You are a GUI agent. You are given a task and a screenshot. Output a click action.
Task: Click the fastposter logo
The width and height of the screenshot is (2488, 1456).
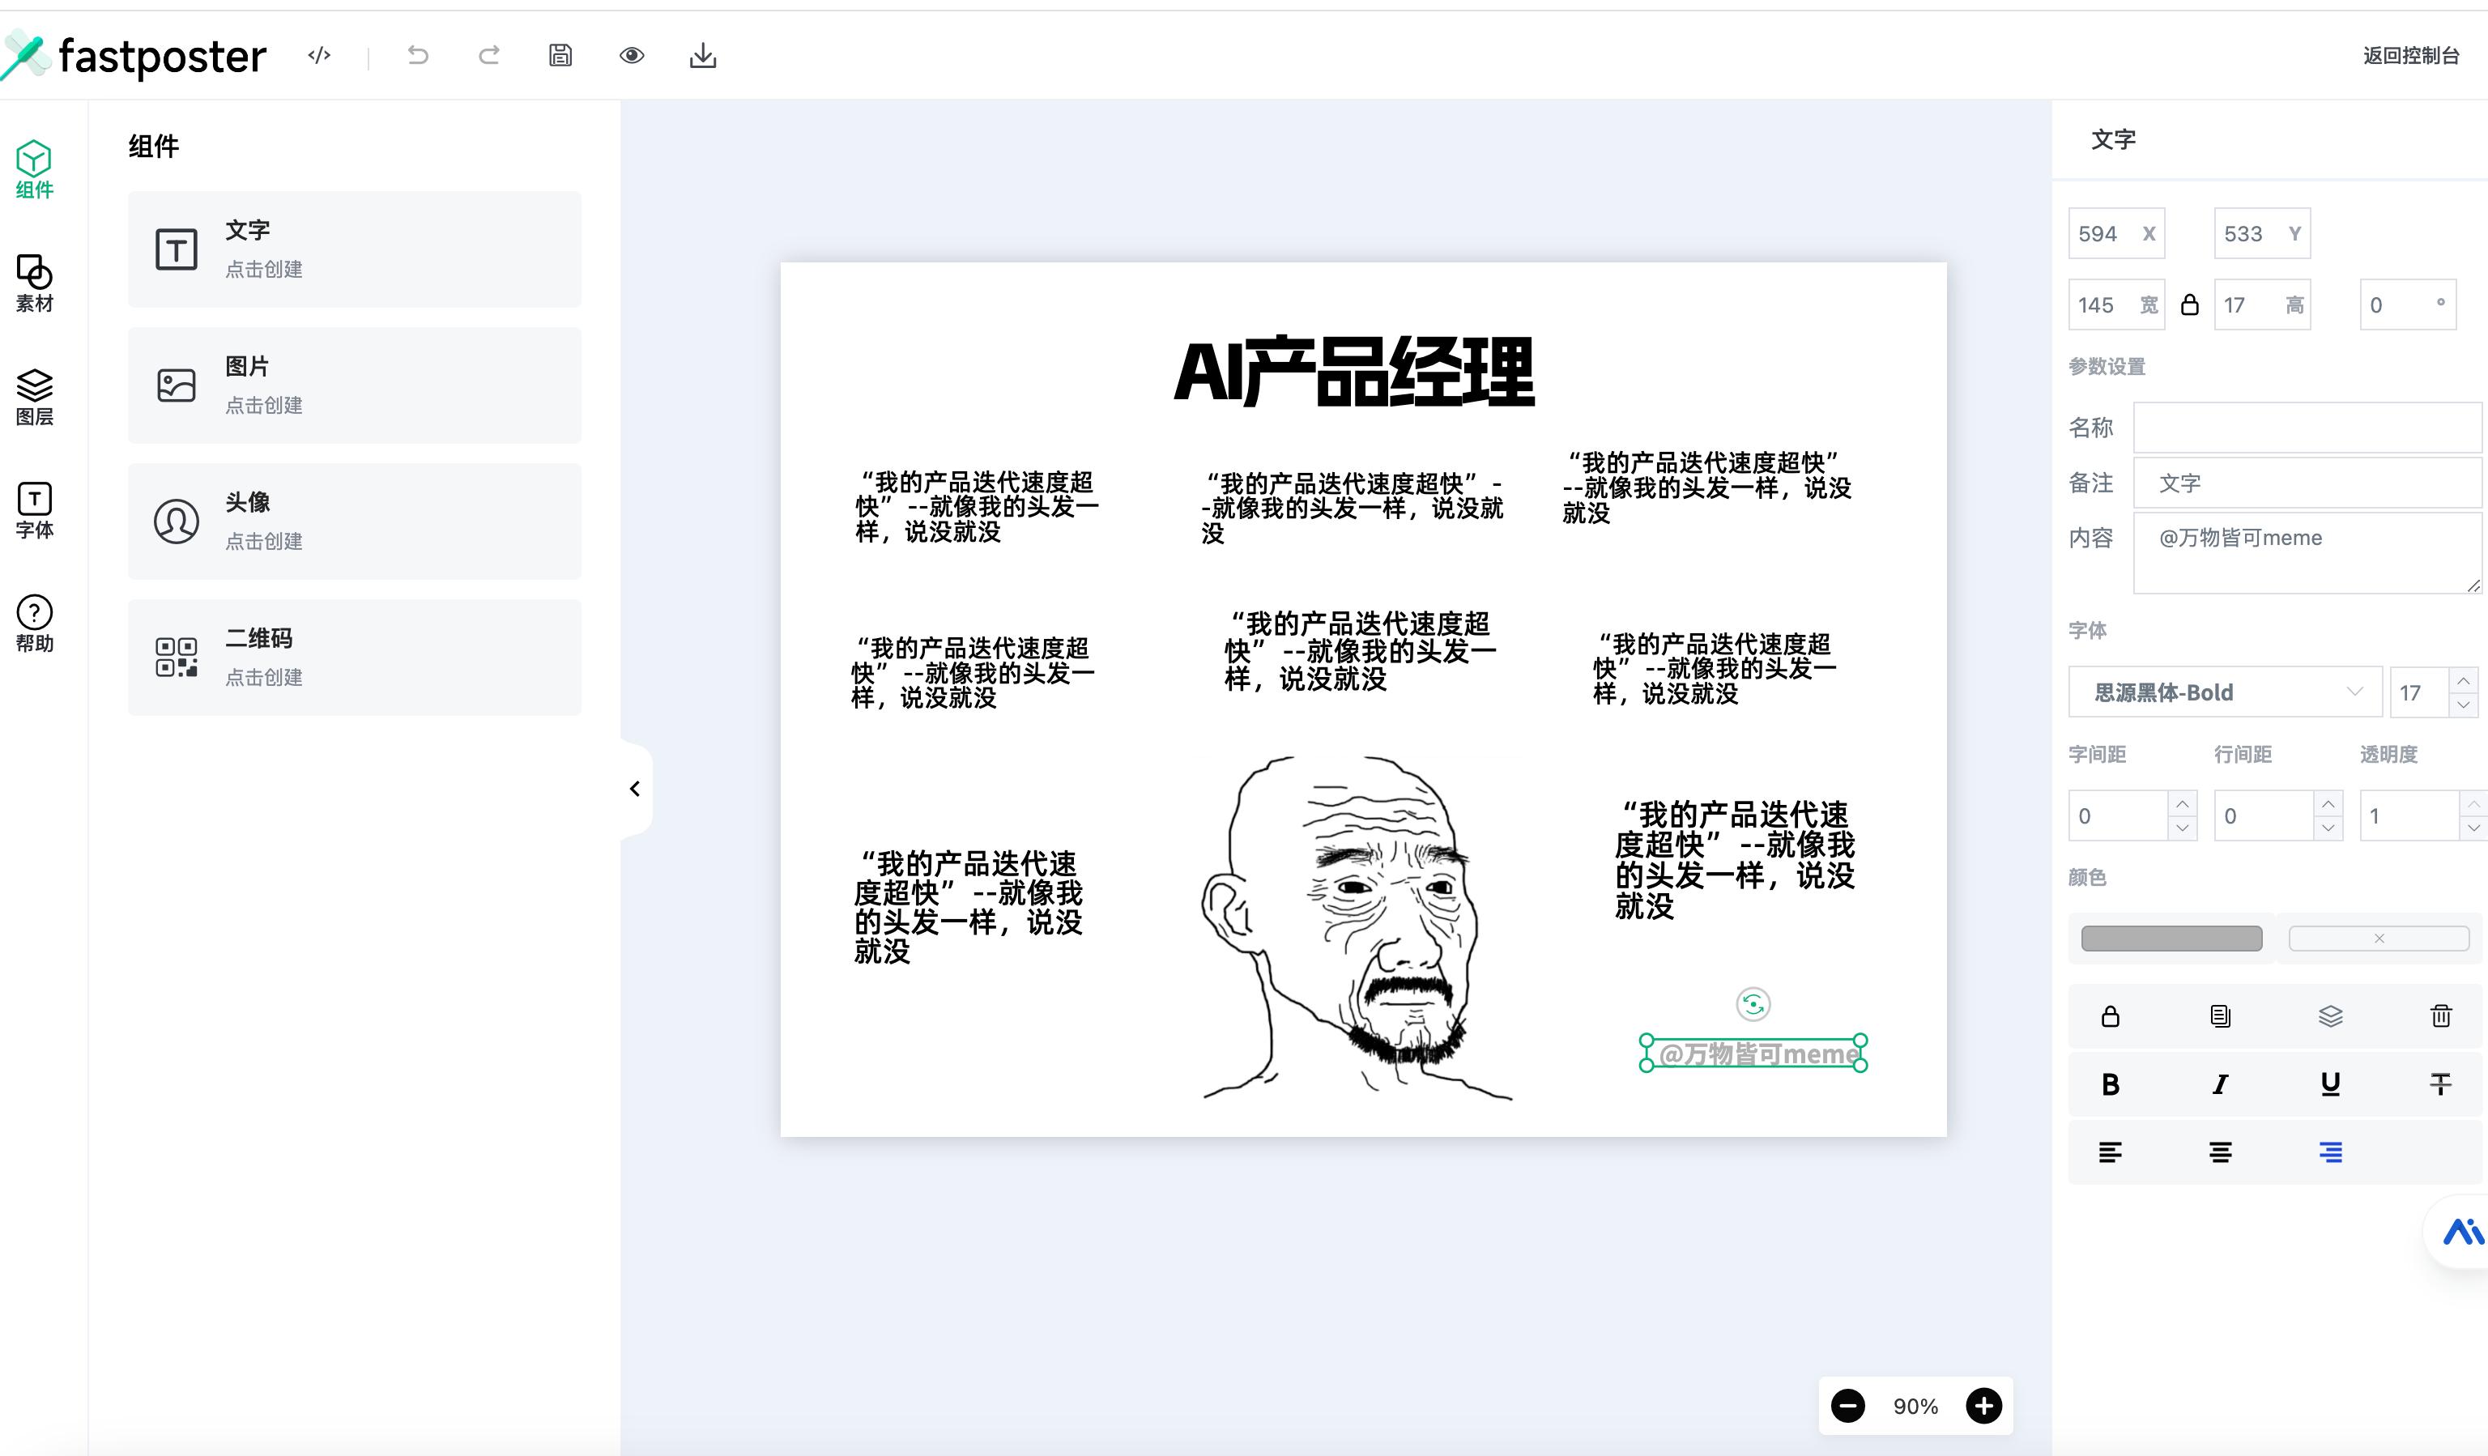(135, 55)
